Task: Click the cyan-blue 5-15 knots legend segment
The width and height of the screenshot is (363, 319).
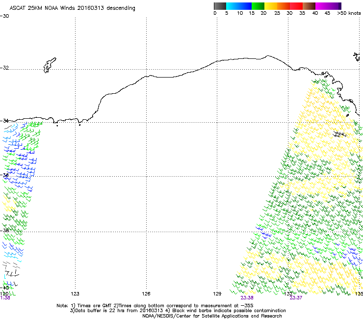Action: click(x=239, y=6)
